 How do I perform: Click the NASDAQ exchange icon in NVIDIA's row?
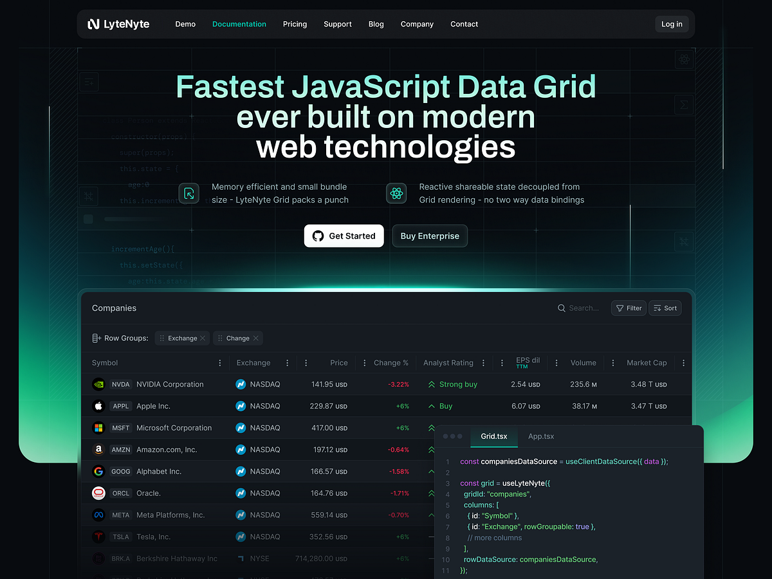(x=240, y=384)
